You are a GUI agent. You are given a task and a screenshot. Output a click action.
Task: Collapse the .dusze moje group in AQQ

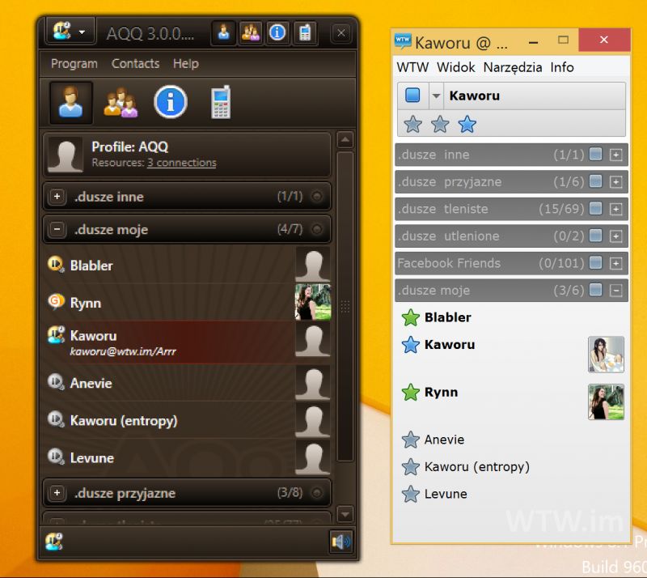tap(57, 228)
